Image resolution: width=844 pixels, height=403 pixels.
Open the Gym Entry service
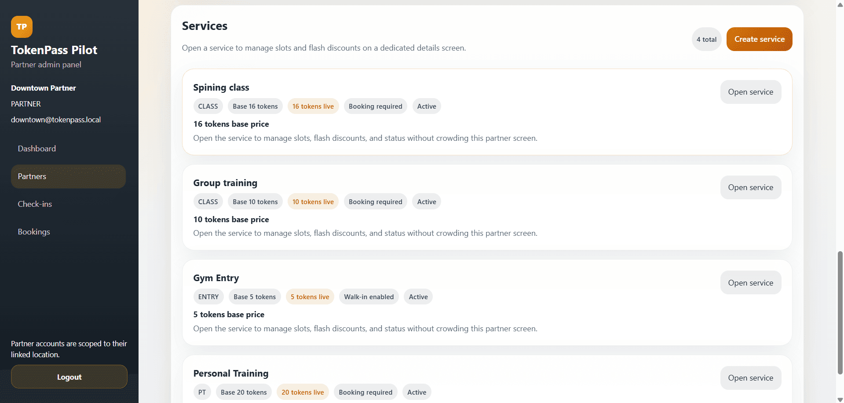click(x=750, y=282)
